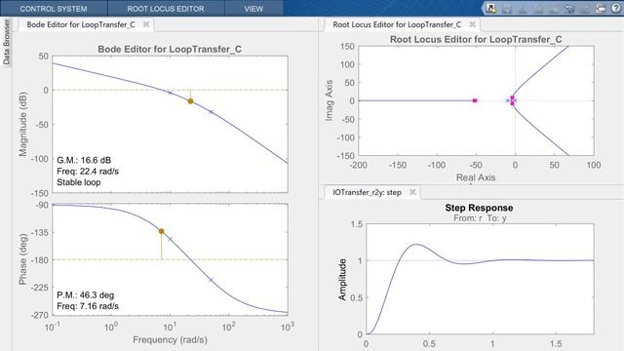The image size is (624, 351).
Task: Click the step response overshoot peak on the curve
Action: tap(416, 245)
